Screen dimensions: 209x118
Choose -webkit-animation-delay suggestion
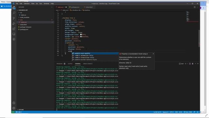(x=95, y=55)
